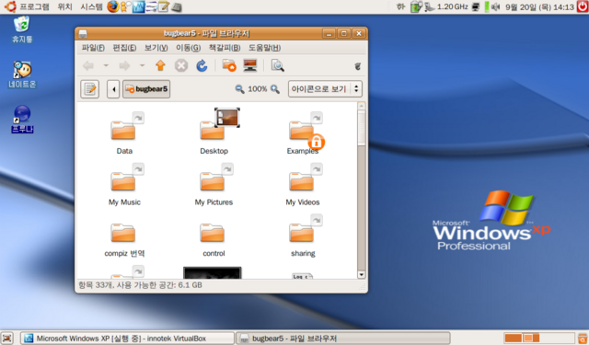Select the My Pictures folder

214,184
